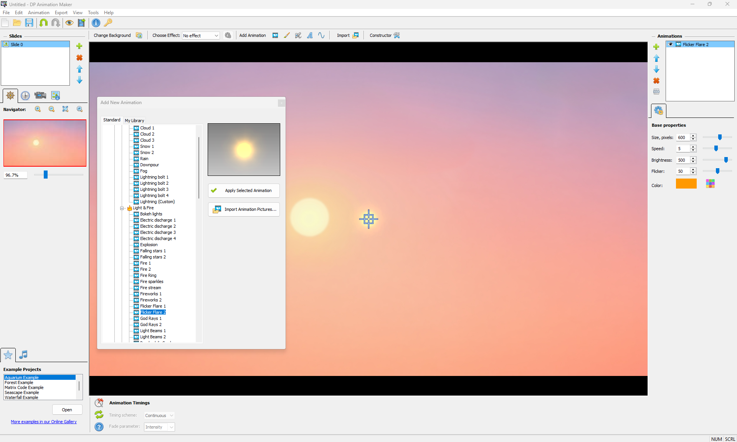Click the brush animation tool icon

point(287,35)
